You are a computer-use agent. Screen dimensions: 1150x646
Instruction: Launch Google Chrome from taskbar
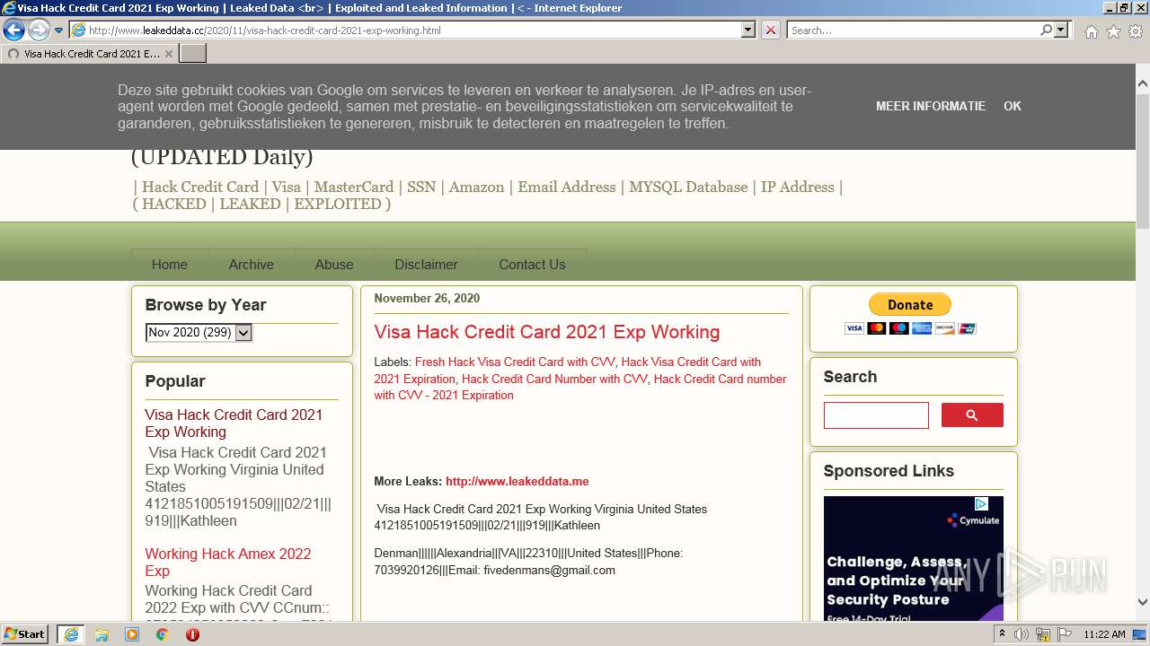coord(163,634)
